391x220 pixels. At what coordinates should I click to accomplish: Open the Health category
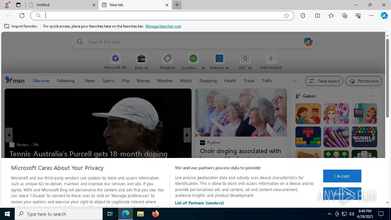coord(230,81)
